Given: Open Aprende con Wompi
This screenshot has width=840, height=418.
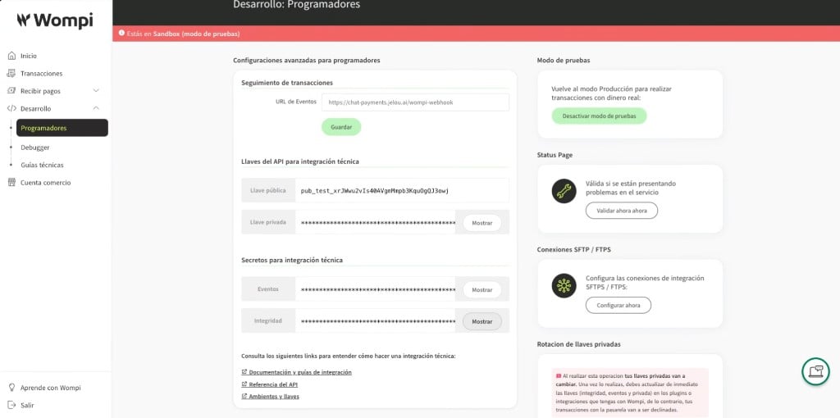Looking at the screenshot, I should pos(50,388).
